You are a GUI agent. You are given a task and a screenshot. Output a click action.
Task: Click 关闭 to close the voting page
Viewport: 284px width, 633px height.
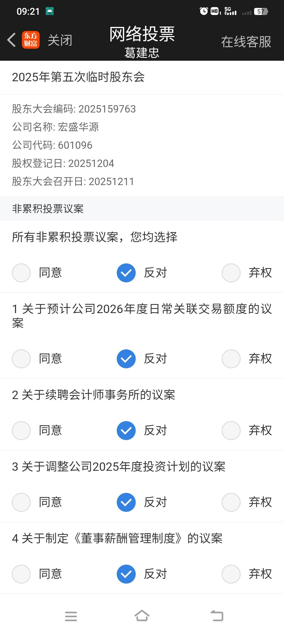60,40
